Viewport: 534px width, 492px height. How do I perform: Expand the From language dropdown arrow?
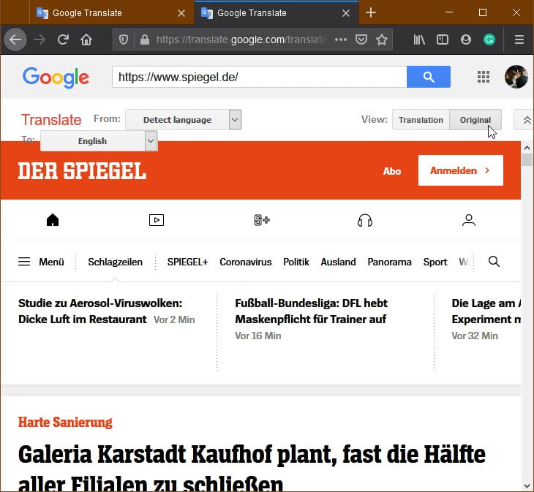click(235, 120)
